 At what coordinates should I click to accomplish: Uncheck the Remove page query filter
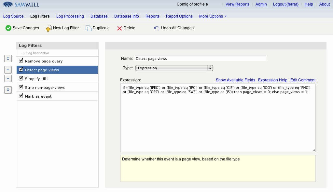coord(21,61)
